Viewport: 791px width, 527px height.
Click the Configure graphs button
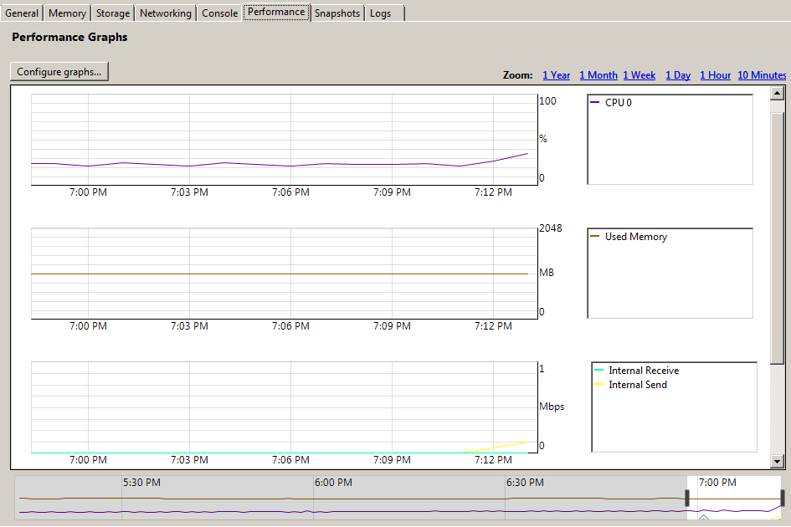click(x=59, y=72)
